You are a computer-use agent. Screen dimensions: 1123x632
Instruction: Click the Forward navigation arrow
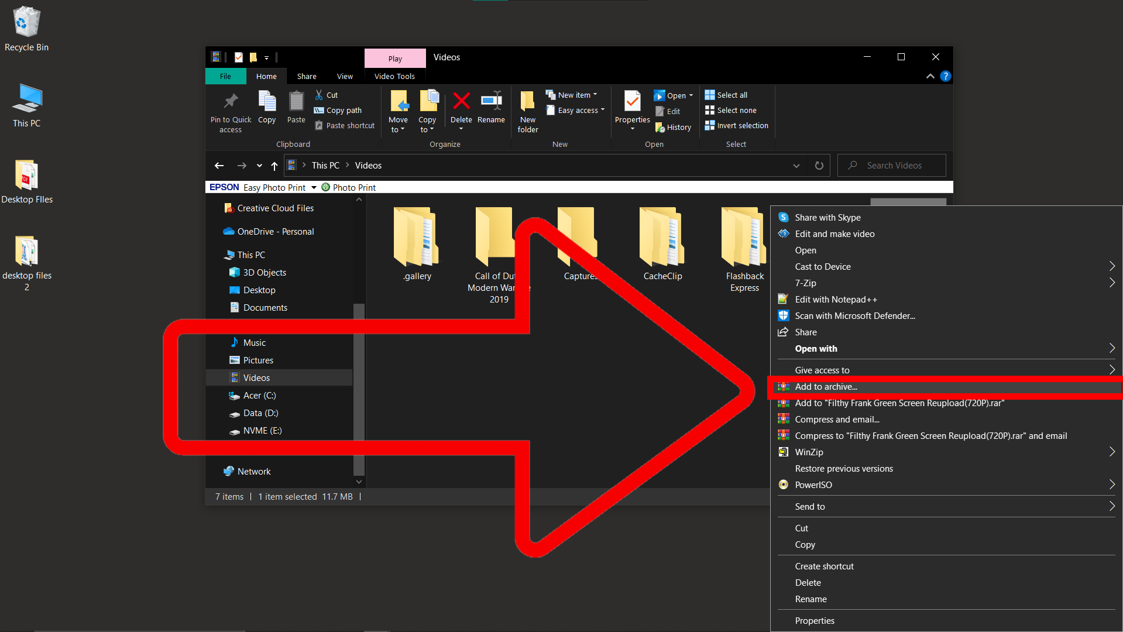tap(241, 166)
